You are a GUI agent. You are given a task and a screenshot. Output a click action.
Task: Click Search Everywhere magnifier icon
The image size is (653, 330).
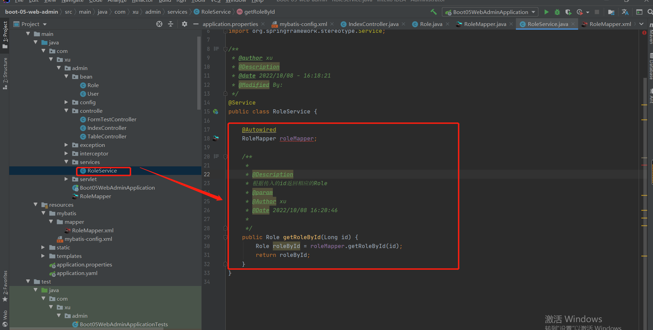pos(650,12)
